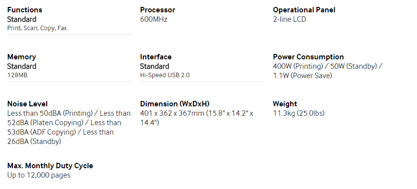The image size is (417, 189).
Task: Click the Weight heading
Action: click(285, 104)
